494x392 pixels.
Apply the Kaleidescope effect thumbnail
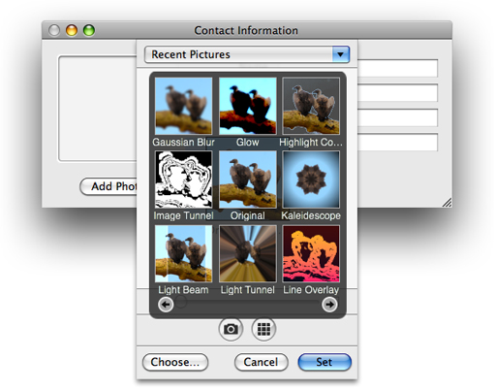tap(311, 180)
